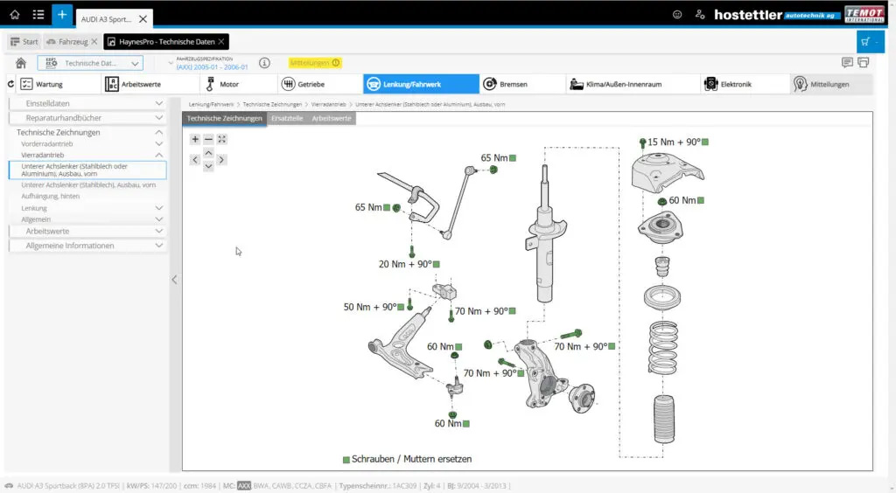This screenshot has width=896, height=493.
Task: Switch to the Ersatzteile tab
Action: click(x=289, y=118)
